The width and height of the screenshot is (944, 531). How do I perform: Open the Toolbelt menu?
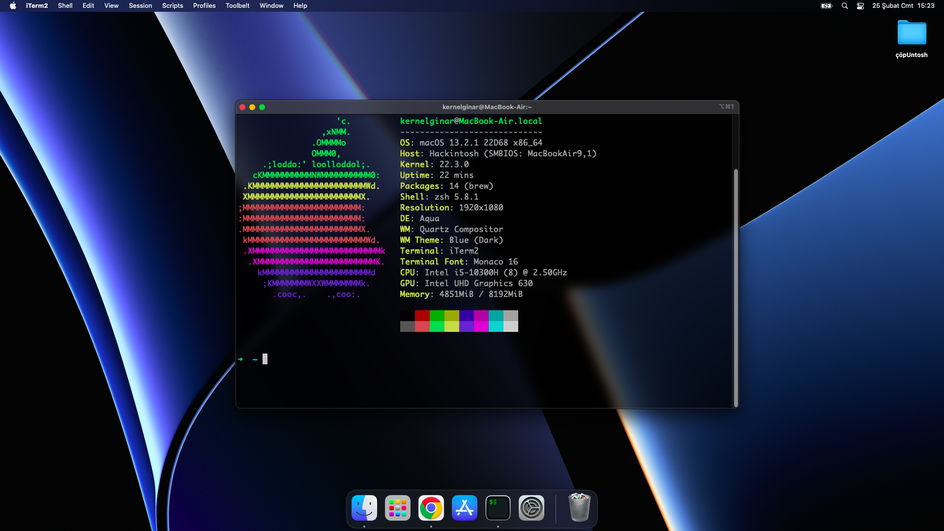(x=237, y=6)
